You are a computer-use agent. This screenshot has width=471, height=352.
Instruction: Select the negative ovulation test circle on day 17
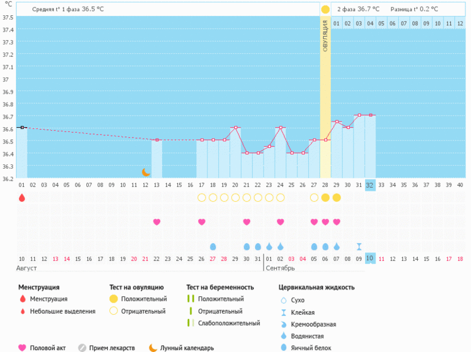pyautogui.click(x=202, y=197)
